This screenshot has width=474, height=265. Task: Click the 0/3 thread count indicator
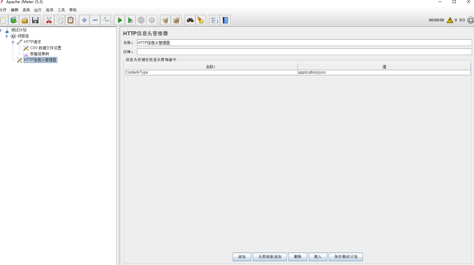click(462, 20)
